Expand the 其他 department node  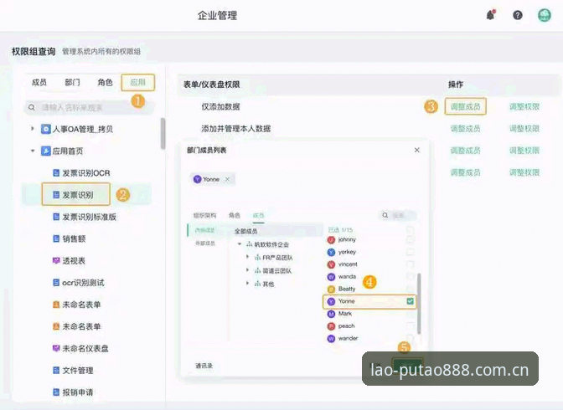[x=247, y=284]
